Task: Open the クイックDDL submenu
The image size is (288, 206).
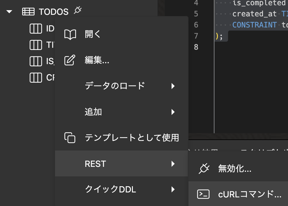Action: [121, 189]
